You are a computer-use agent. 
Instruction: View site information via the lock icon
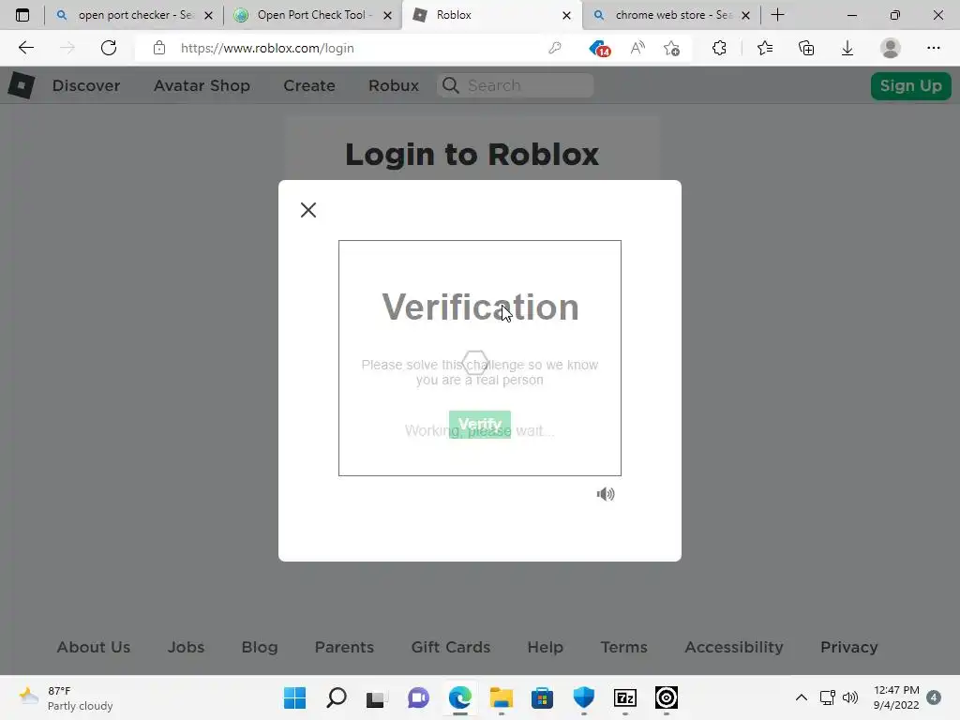(159, 48)
